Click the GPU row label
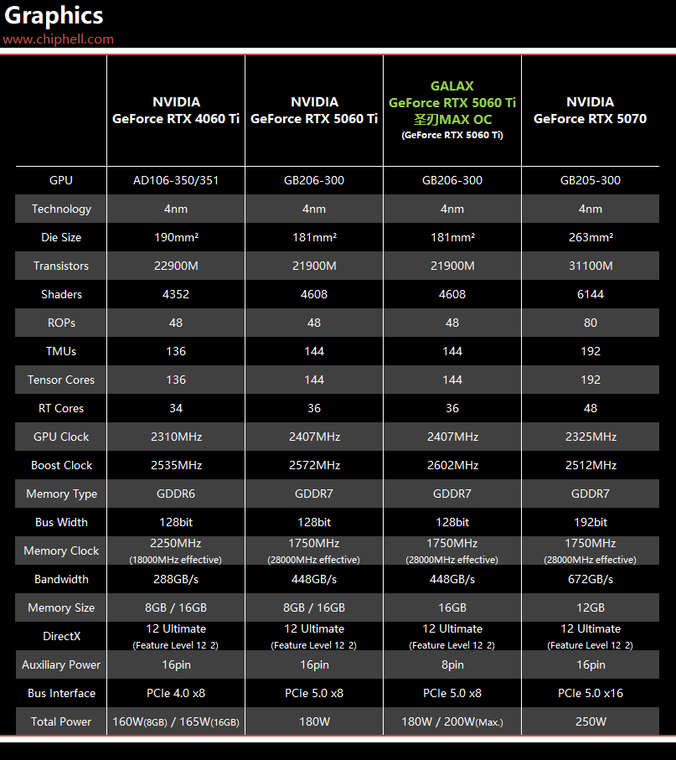 click(61, 180)
